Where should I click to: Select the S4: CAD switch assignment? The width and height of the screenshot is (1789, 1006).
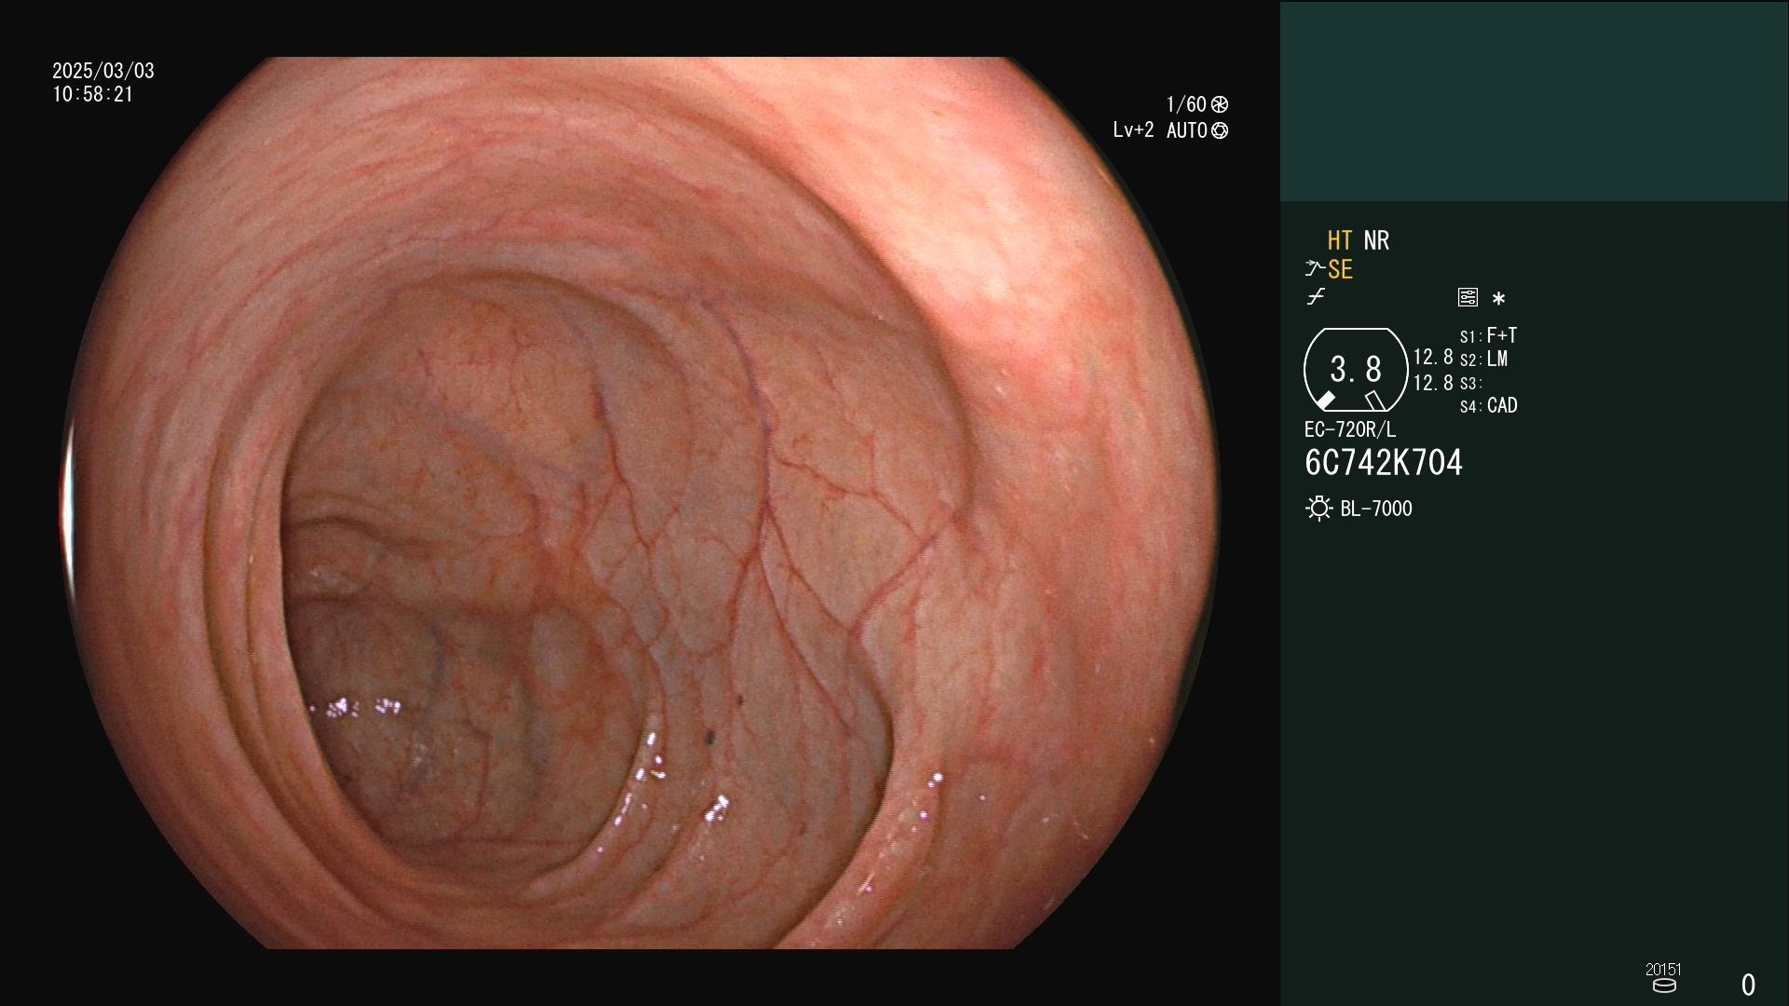(1488, 406)
